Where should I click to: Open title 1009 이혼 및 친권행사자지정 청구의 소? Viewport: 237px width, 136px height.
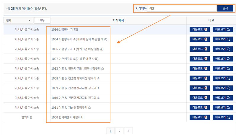click(x=76, y=88)
